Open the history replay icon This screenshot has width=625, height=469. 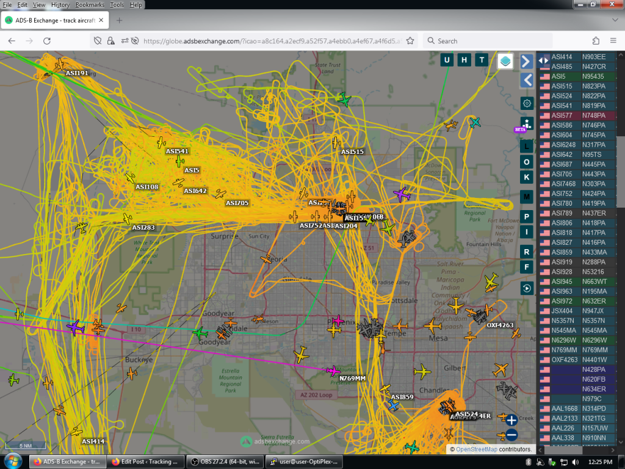click(x=527, y=288)
